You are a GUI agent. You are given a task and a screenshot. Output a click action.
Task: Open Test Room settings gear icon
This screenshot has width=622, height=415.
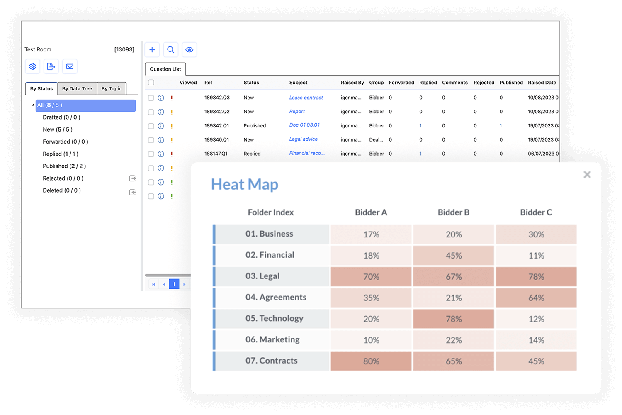(33, 66)
